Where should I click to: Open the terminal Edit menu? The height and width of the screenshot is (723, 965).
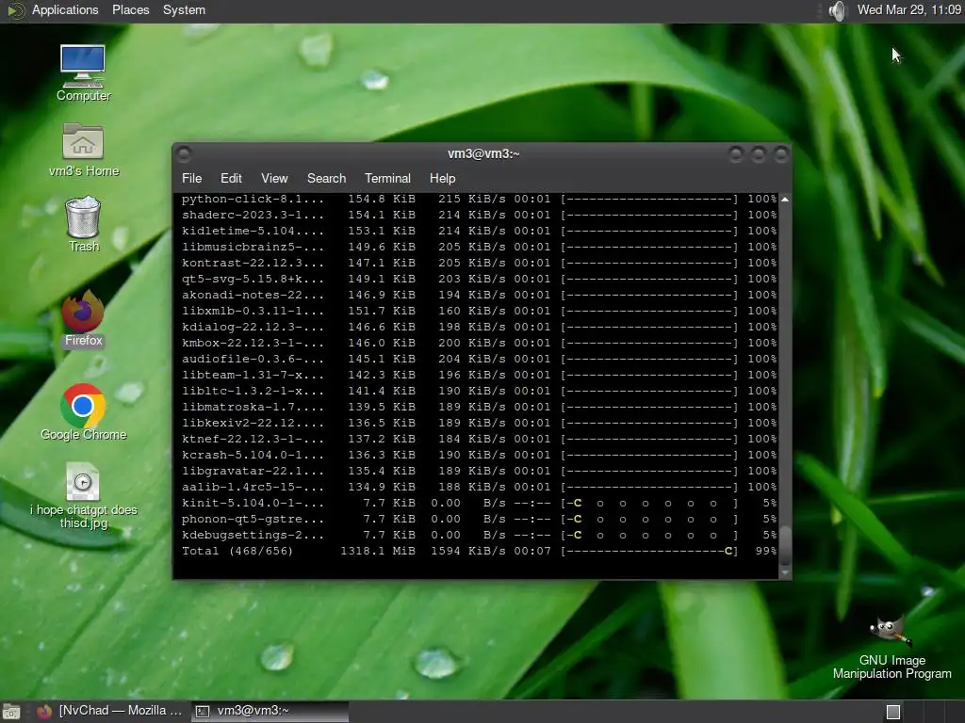coord(231,178)
